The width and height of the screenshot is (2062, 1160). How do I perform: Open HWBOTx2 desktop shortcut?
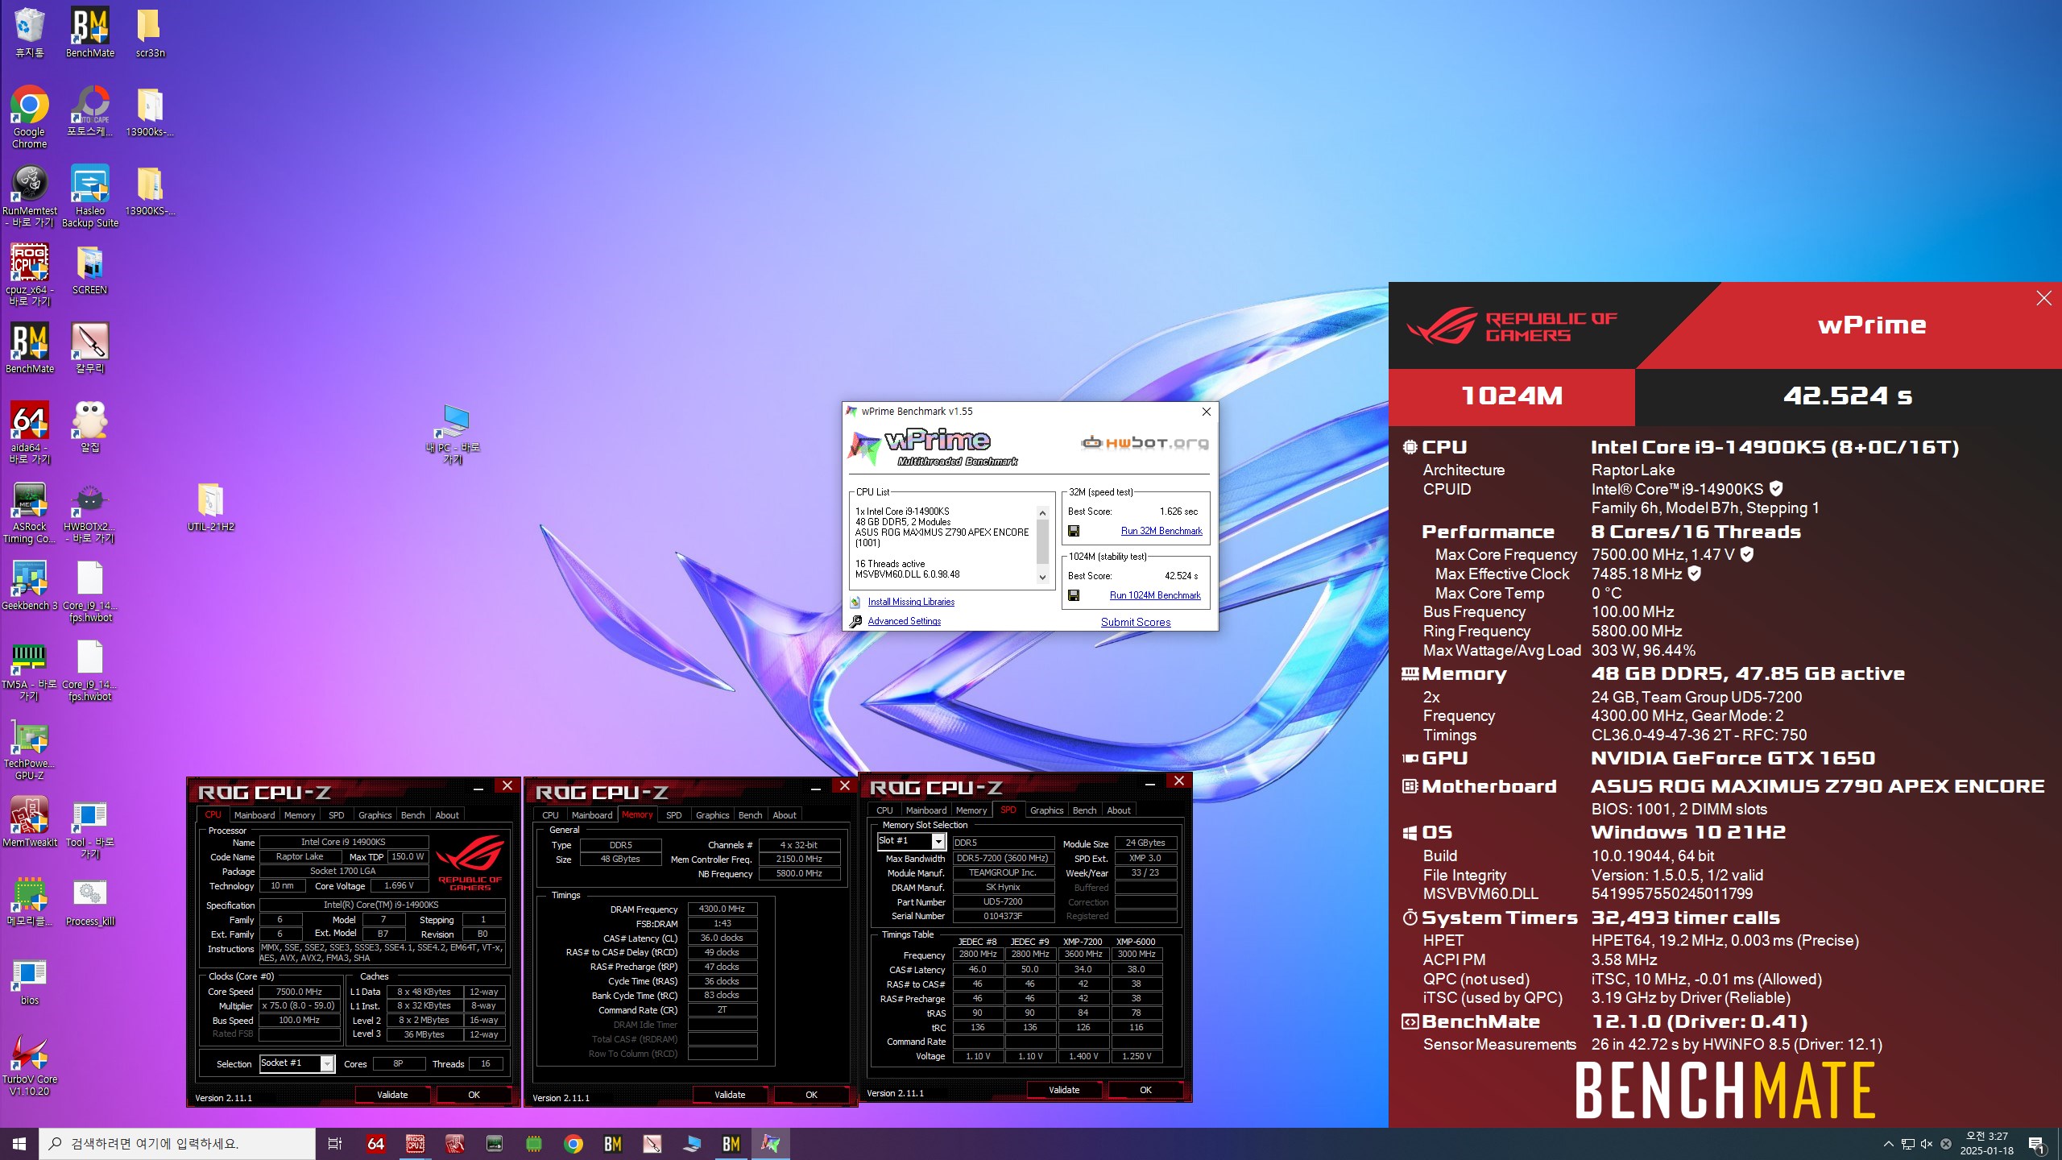[x=89, y=512]
